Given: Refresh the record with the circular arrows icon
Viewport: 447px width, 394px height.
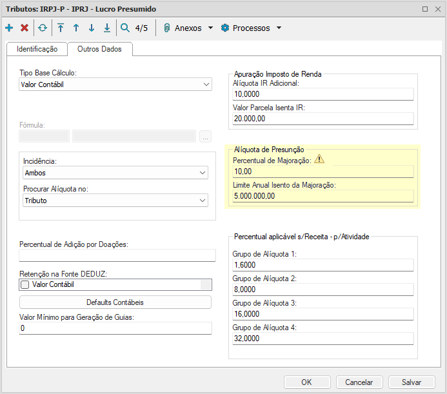Looking at the screenshot, I should click(43, 28).
